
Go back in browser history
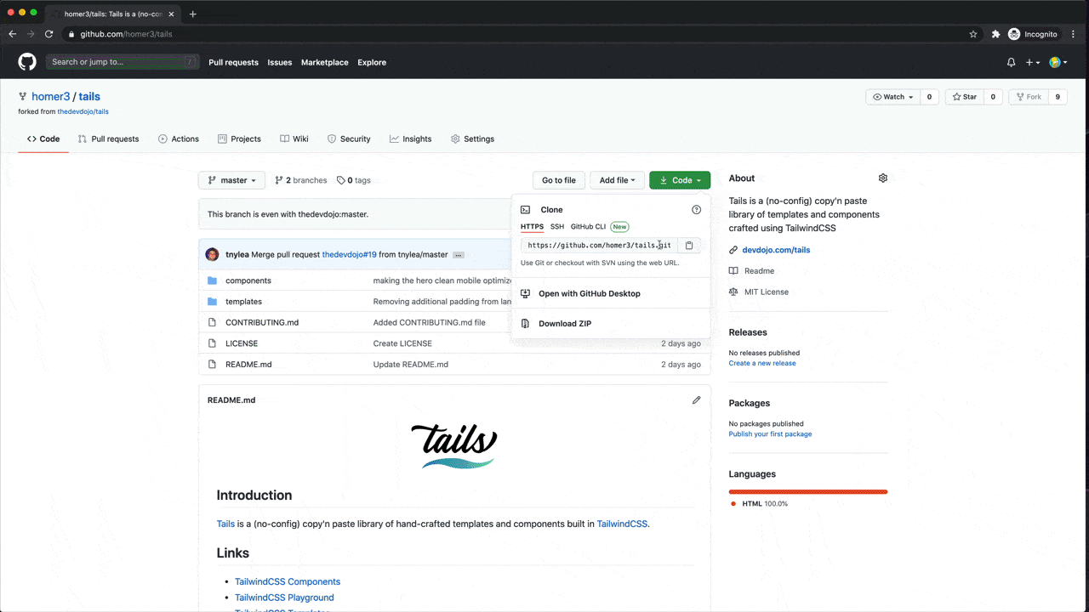[12, 34]
